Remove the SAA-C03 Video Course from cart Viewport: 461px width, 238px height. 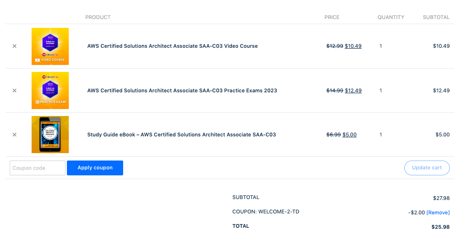[14, 46]
